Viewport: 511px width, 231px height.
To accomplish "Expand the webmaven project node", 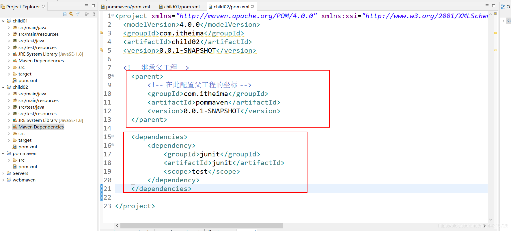I will coord(3,180).
